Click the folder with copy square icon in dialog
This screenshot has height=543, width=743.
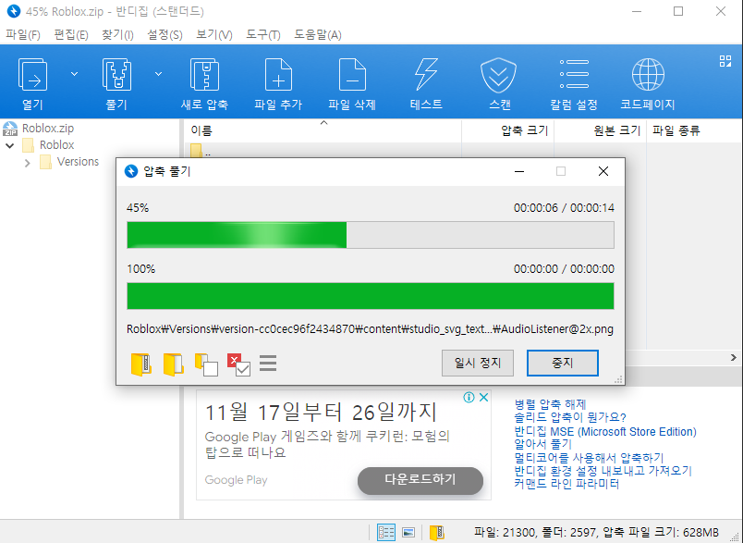point(206,364)
